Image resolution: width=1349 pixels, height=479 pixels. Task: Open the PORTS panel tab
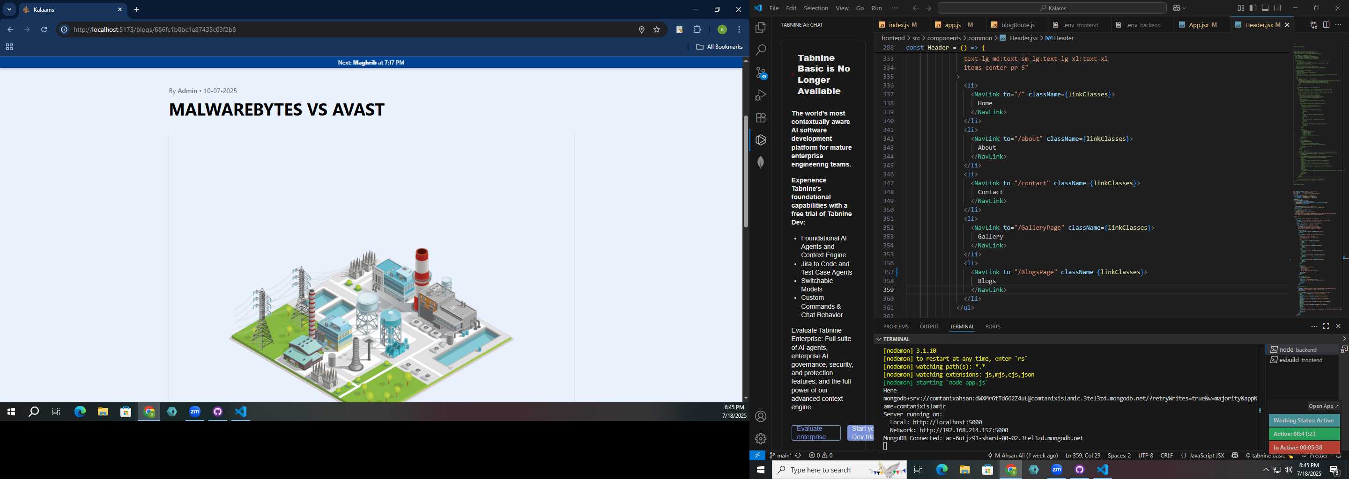coord(993,327)
